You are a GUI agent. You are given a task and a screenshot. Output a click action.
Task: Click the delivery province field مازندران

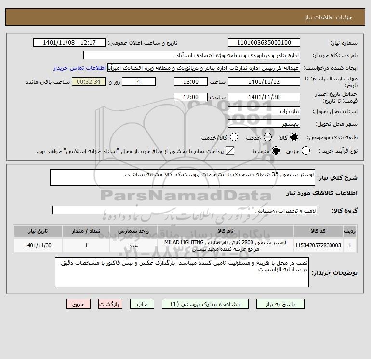point(264,111)
